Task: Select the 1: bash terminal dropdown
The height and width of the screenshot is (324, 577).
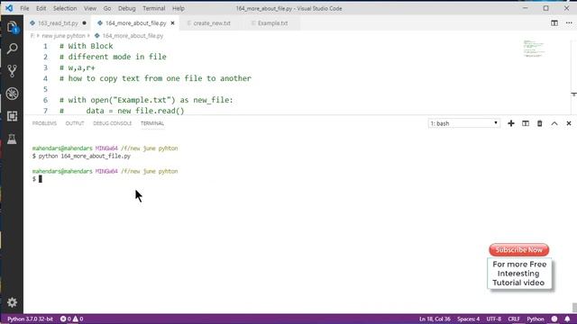Action: 463,123
